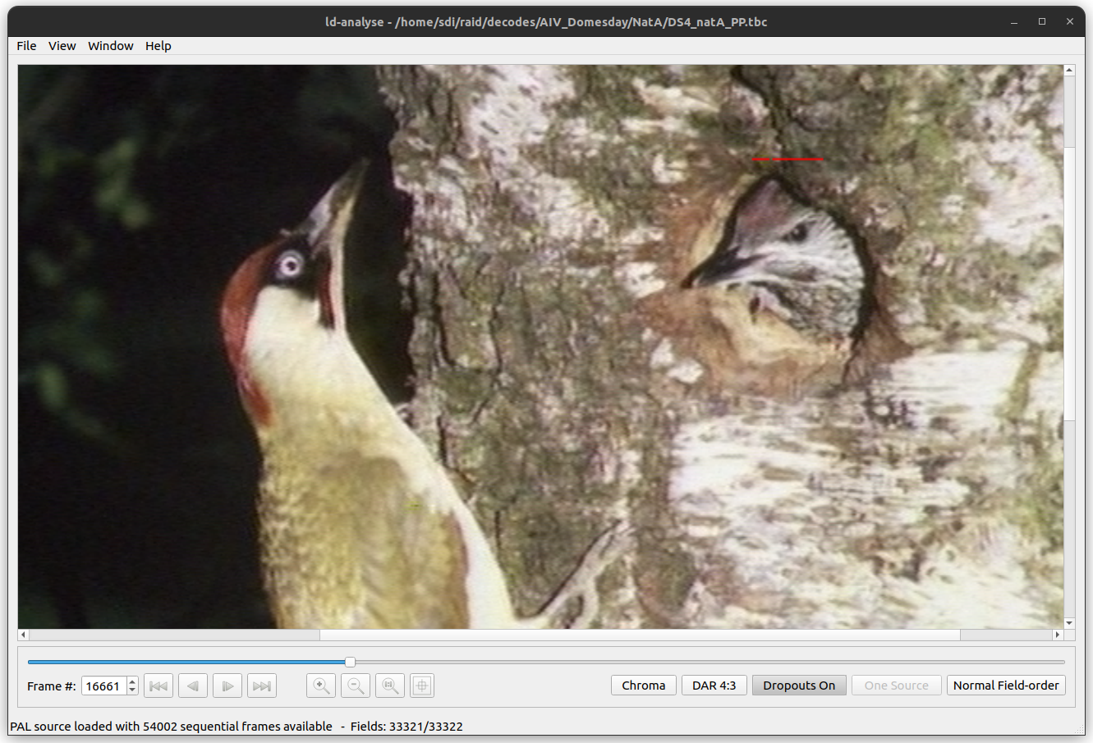The image size is (1093, 743).
Task: Switch the Chroma source view mode
Action: point(644,686)
